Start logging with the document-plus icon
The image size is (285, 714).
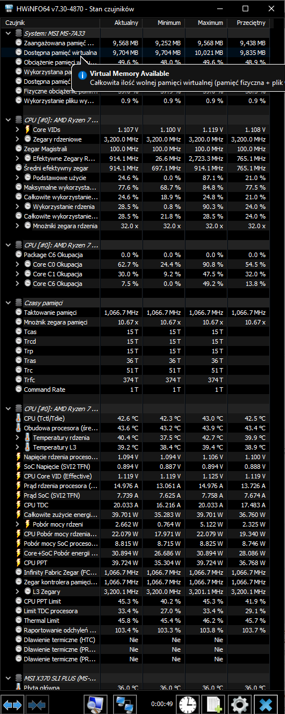click(x=213, y=704)
